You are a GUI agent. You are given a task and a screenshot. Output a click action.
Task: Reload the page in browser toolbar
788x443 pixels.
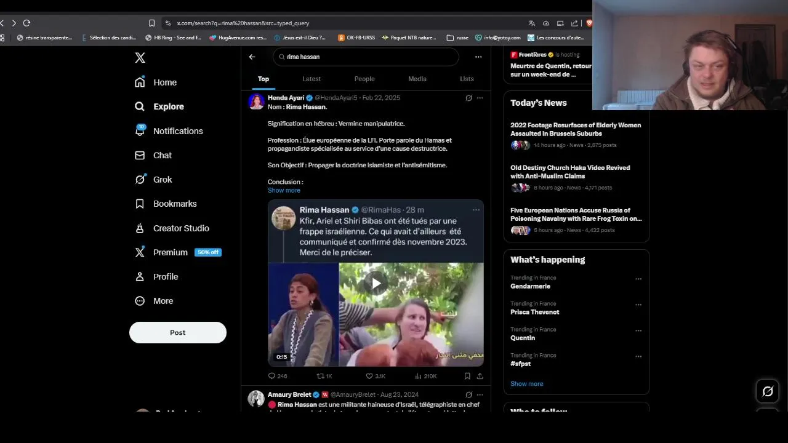click(26, 23)
